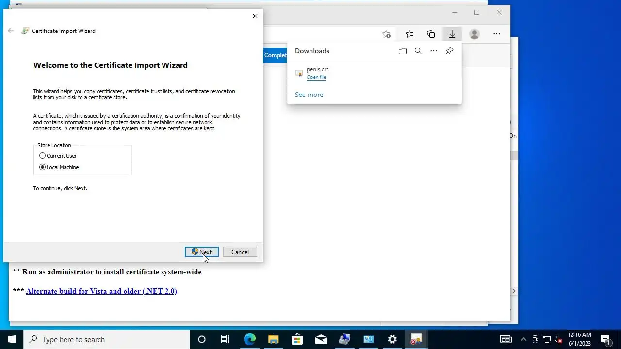621x349 pixels.
Task: Open the downloads folder from Downloads panel
Action: tap(403, 51)
